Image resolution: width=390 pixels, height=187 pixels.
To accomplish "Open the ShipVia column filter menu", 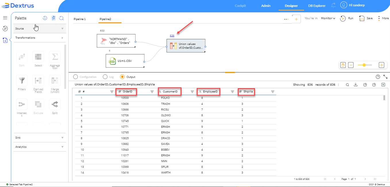I will click(273, 92).
